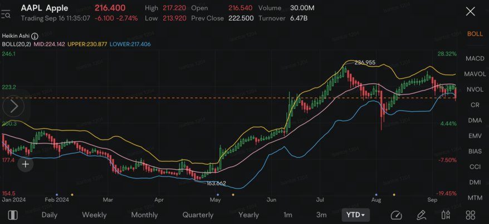Enable the MACD indicator
The height and width of the screenshot is (224, 489).
pyautogui.click(x=475, y=58)
